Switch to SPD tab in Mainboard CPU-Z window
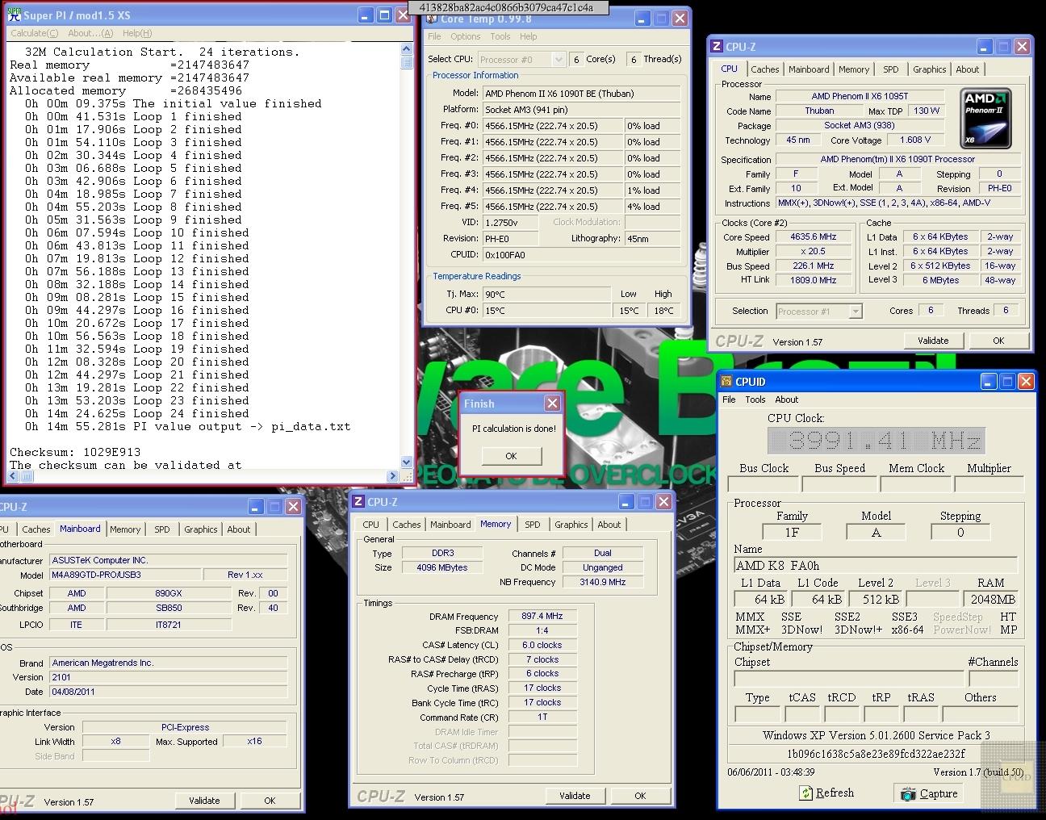 tap(162, 529)
